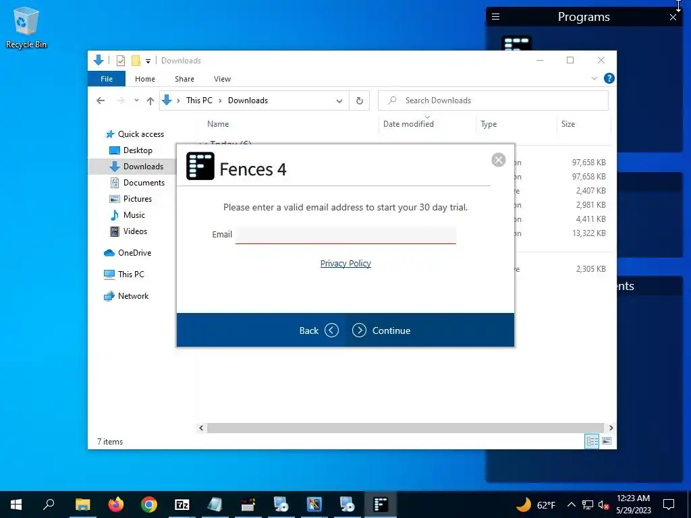Click the horizontal scrollbar in Explorer
691x518 pixels.
coord(405,428)
